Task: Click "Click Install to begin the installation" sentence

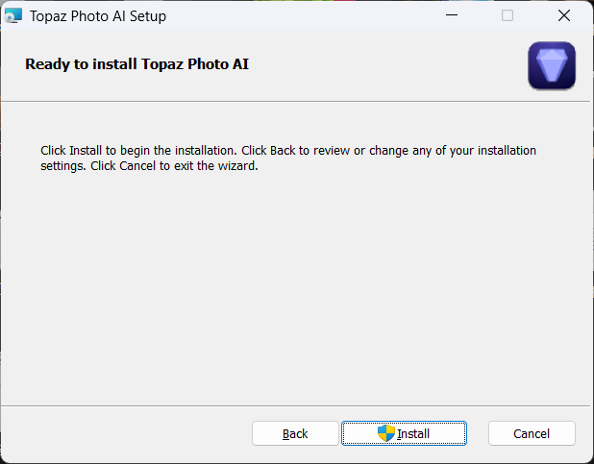Action: [x=138, y=151]
